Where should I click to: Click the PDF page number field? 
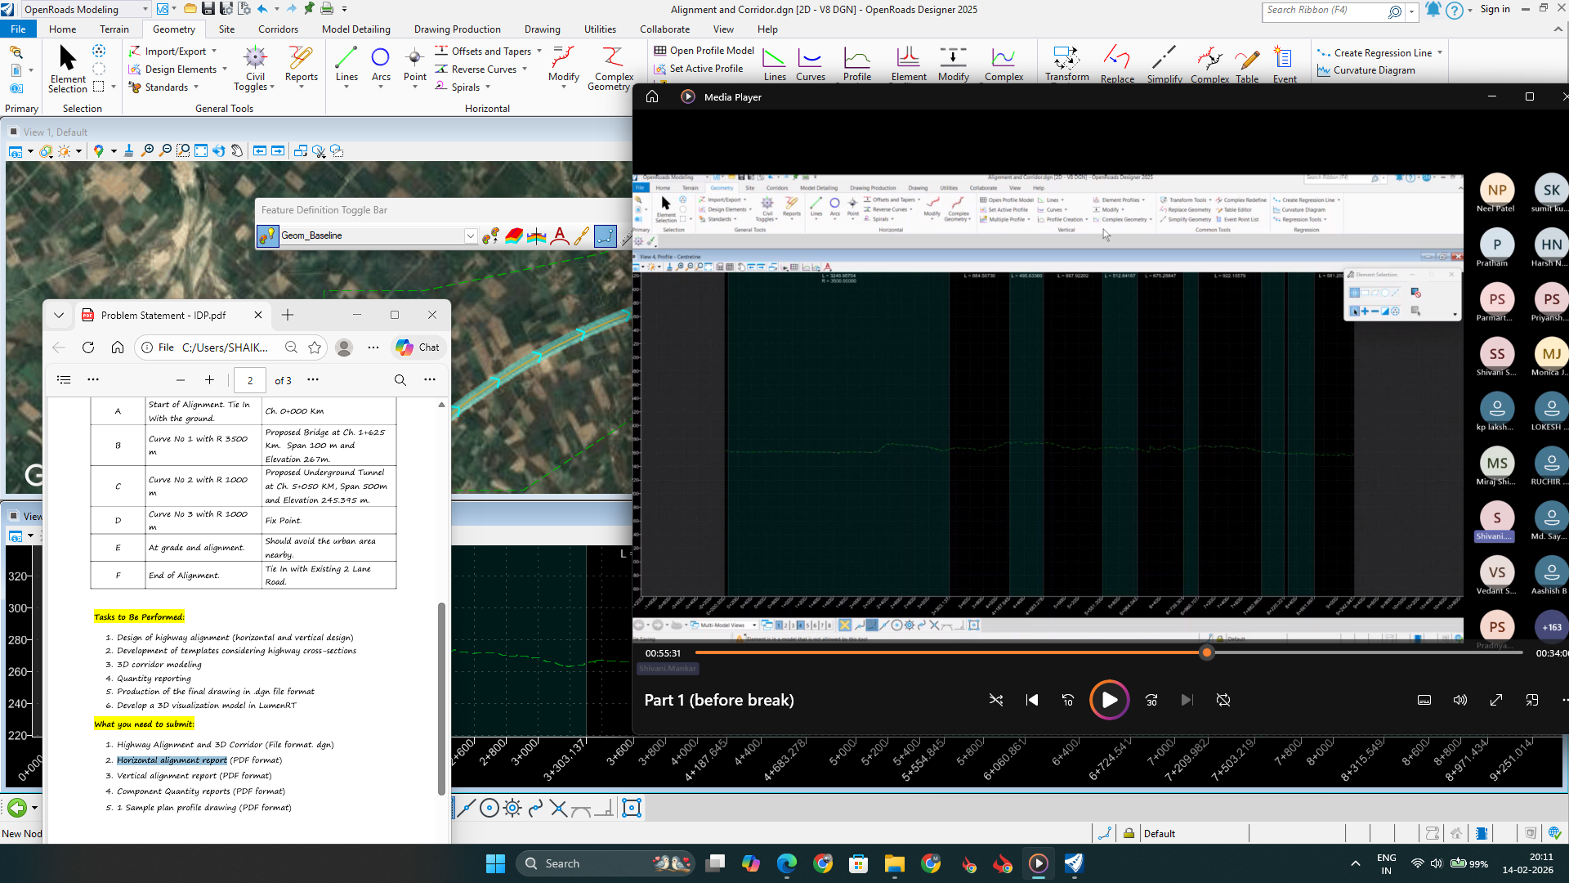point(250,381)
